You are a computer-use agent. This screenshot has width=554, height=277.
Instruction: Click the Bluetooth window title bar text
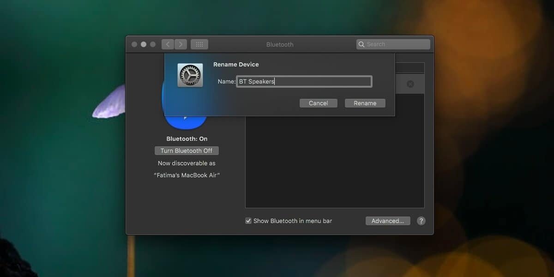280,44
